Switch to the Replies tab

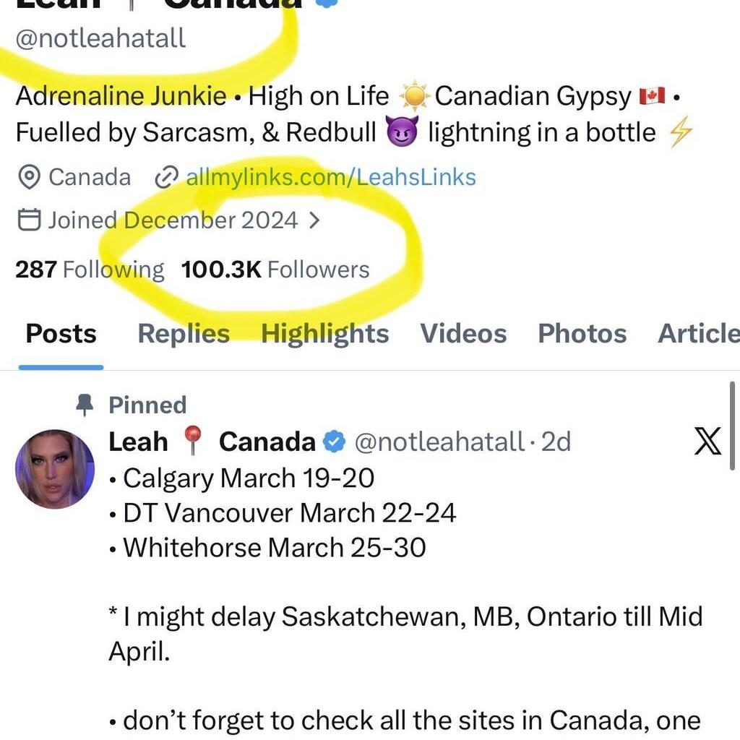click(184, 334)
